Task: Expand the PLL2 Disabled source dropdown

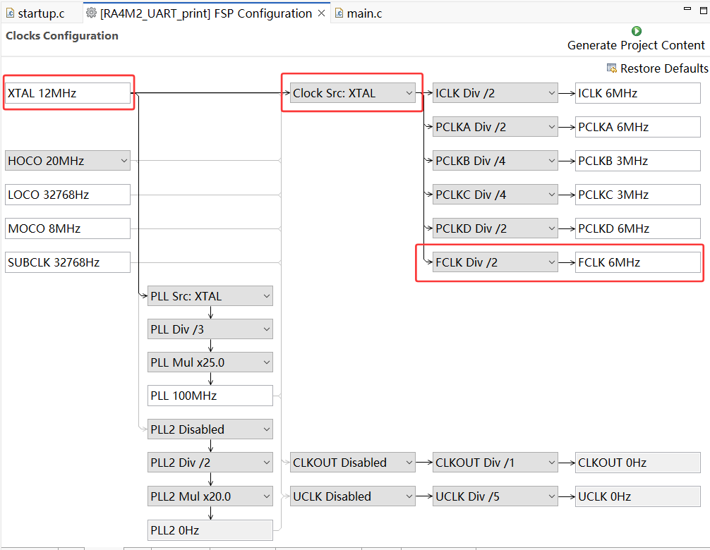Action: coord(210,429)
